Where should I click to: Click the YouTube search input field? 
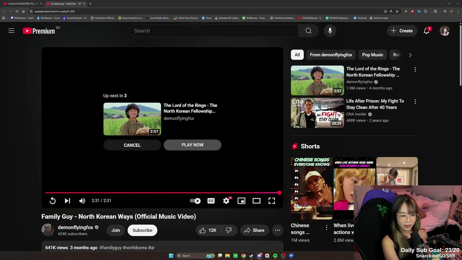pos(214,31)
